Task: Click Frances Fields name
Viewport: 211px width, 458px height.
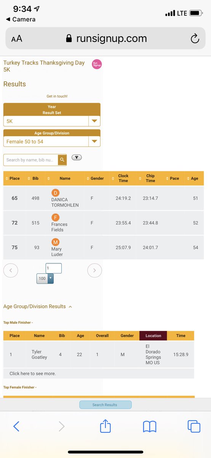Action: tap(60, 227)
